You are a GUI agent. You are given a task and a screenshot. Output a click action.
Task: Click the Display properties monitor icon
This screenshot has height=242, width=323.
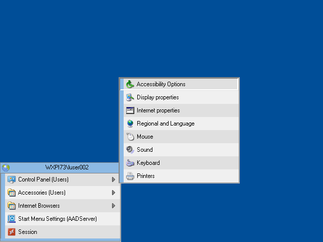(130, 97)
